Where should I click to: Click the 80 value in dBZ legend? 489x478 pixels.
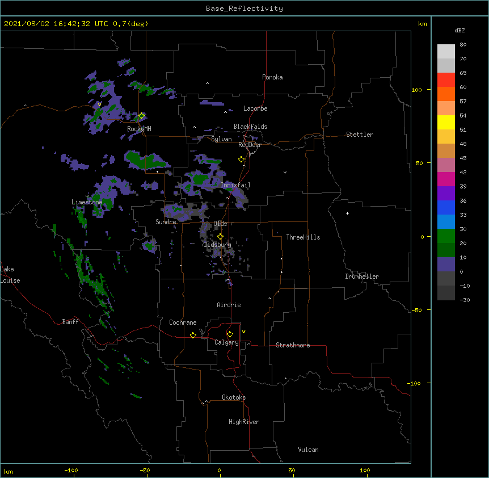463,45
